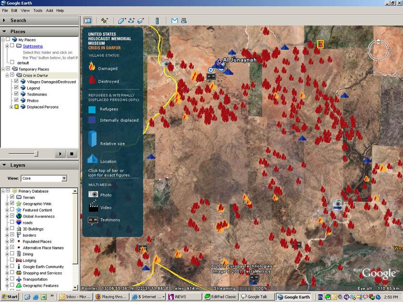
Task: Disable Villages Damaged/Destroyed layer
Action: pyautogui.click(x=16, y=81)
